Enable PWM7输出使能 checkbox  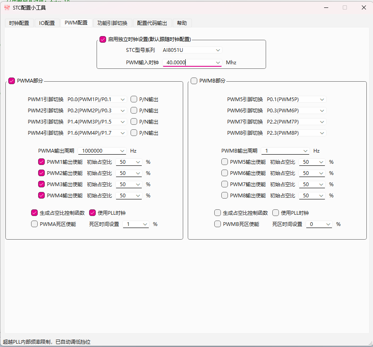pos(225,184)
